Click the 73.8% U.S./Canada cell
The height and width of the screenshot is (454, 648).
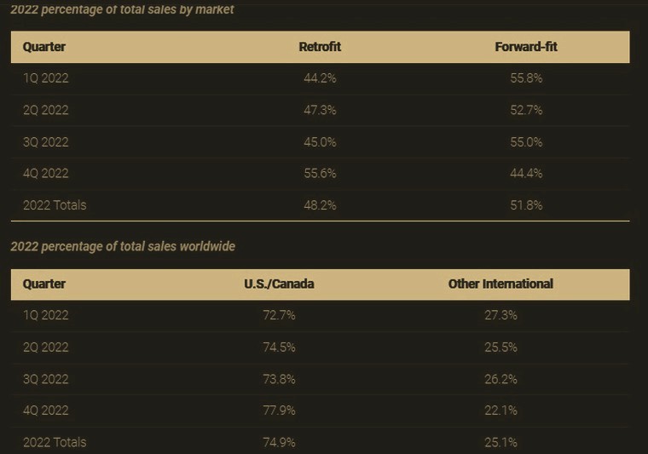tap(279, 379)
